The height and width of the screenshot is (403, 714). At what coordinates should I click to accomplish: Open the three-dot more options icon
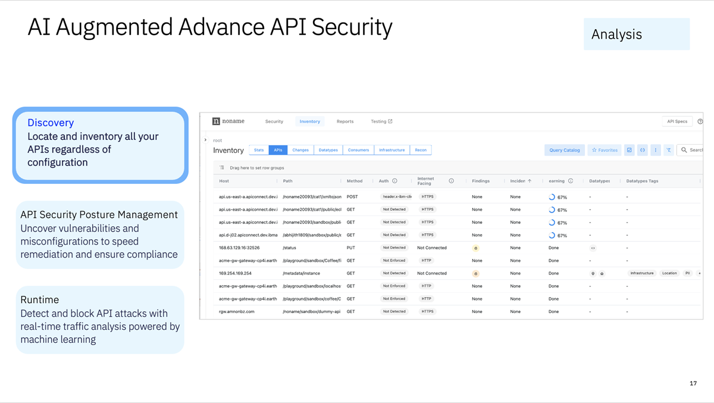tap(656, 150)
